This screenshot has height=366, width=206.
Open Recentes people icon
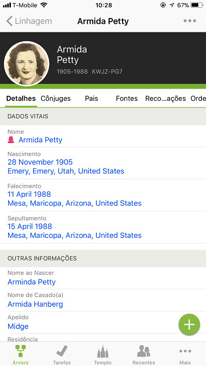[144, 351]
